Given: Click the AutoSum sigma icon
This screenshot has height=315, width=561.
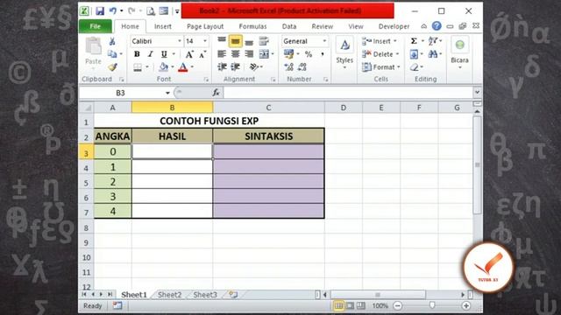Looking at the screenshot, I should click(x=414, y=41).
